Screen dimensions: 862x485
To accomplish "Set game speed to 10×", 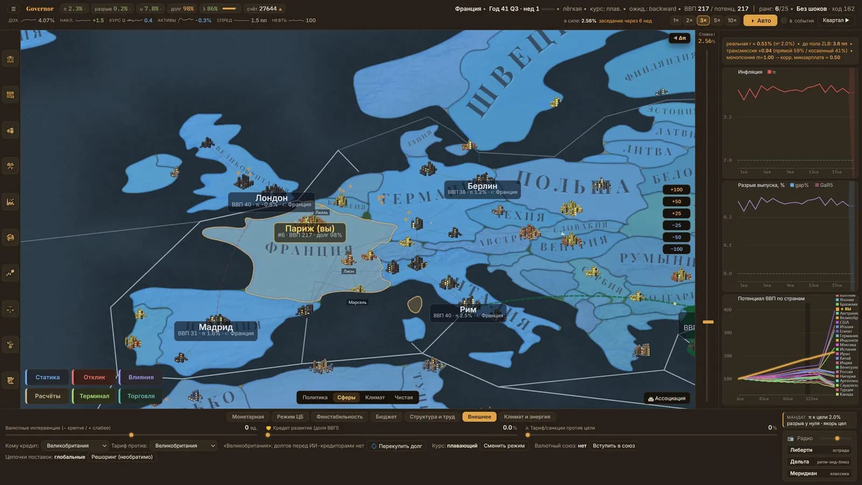I will tap(732, 20).
